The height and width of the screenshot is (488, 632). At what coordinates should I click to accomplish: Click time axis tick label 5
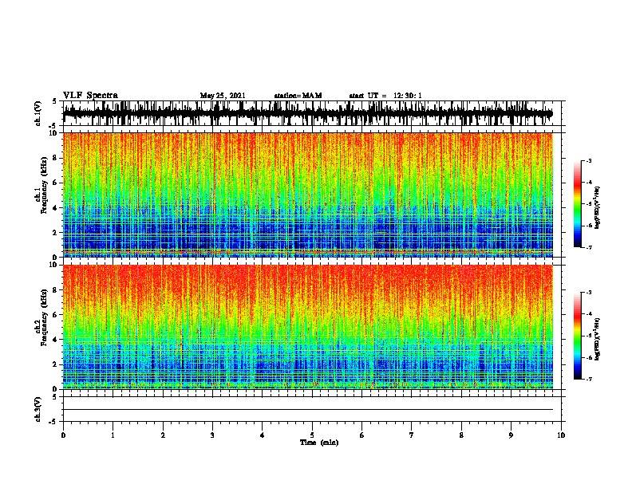pos(312,435)
